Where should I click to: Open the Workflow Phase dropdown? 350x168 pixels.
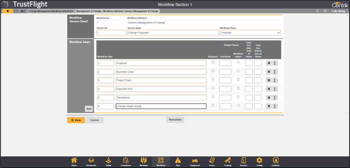[x=250, y=33]
